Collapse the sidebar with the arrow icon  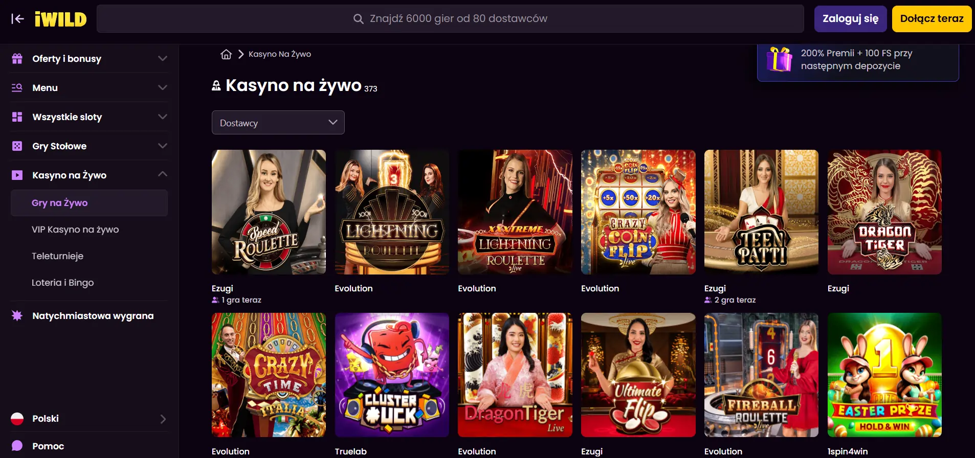pyautogui.click(x=17, y=19)
